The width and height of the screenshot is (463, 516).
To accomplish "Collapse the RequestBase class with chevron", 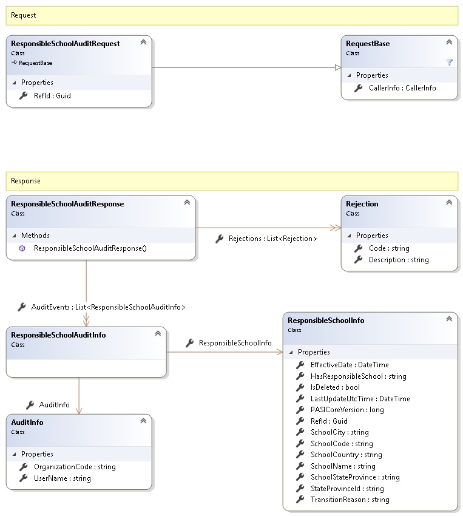I will [x=449, y=42].
